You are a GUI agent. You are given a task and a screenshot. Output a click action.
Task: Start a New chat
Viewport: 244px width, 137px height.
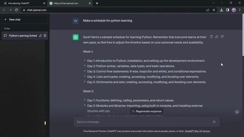pyautogui.click(x=24, y=19)
